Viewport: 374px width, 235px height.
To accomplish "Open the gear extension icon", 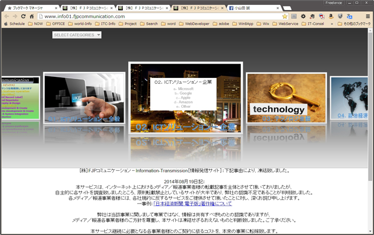I will pos(303,17).
